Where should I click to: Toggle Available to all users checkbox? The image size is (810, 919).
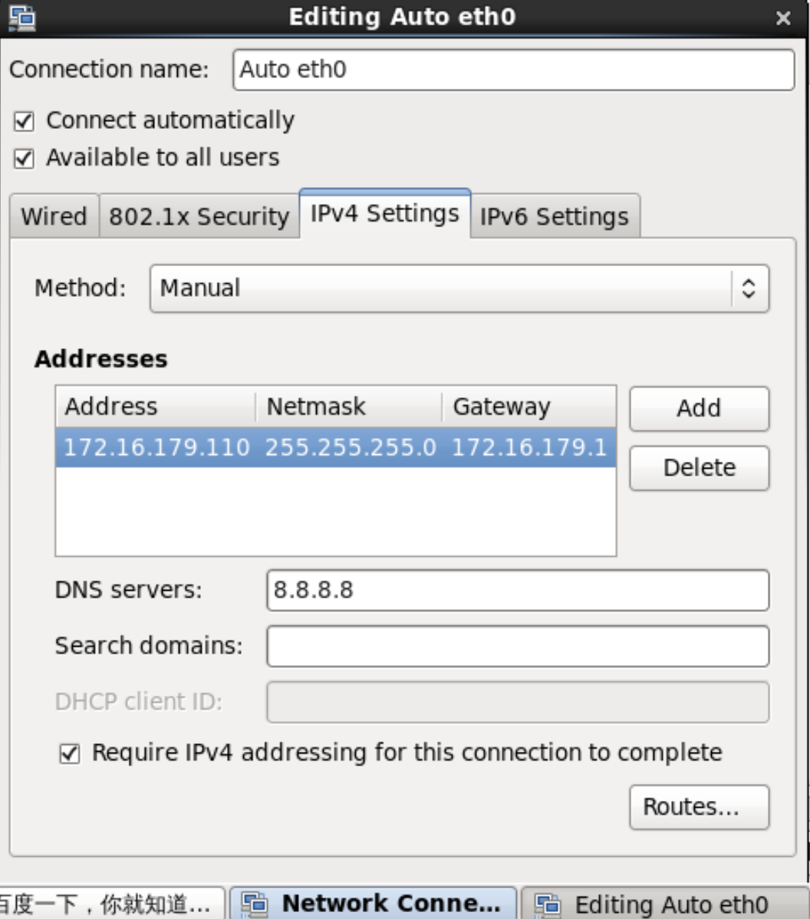pyautogui.click(x=25, y=159)
